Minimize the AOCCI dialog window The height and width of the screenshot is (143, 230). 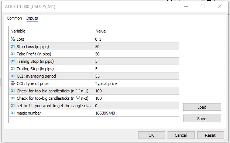186,6
